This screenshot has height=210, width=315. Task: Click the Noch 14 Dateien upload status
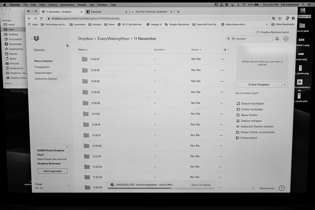point(201,185)
